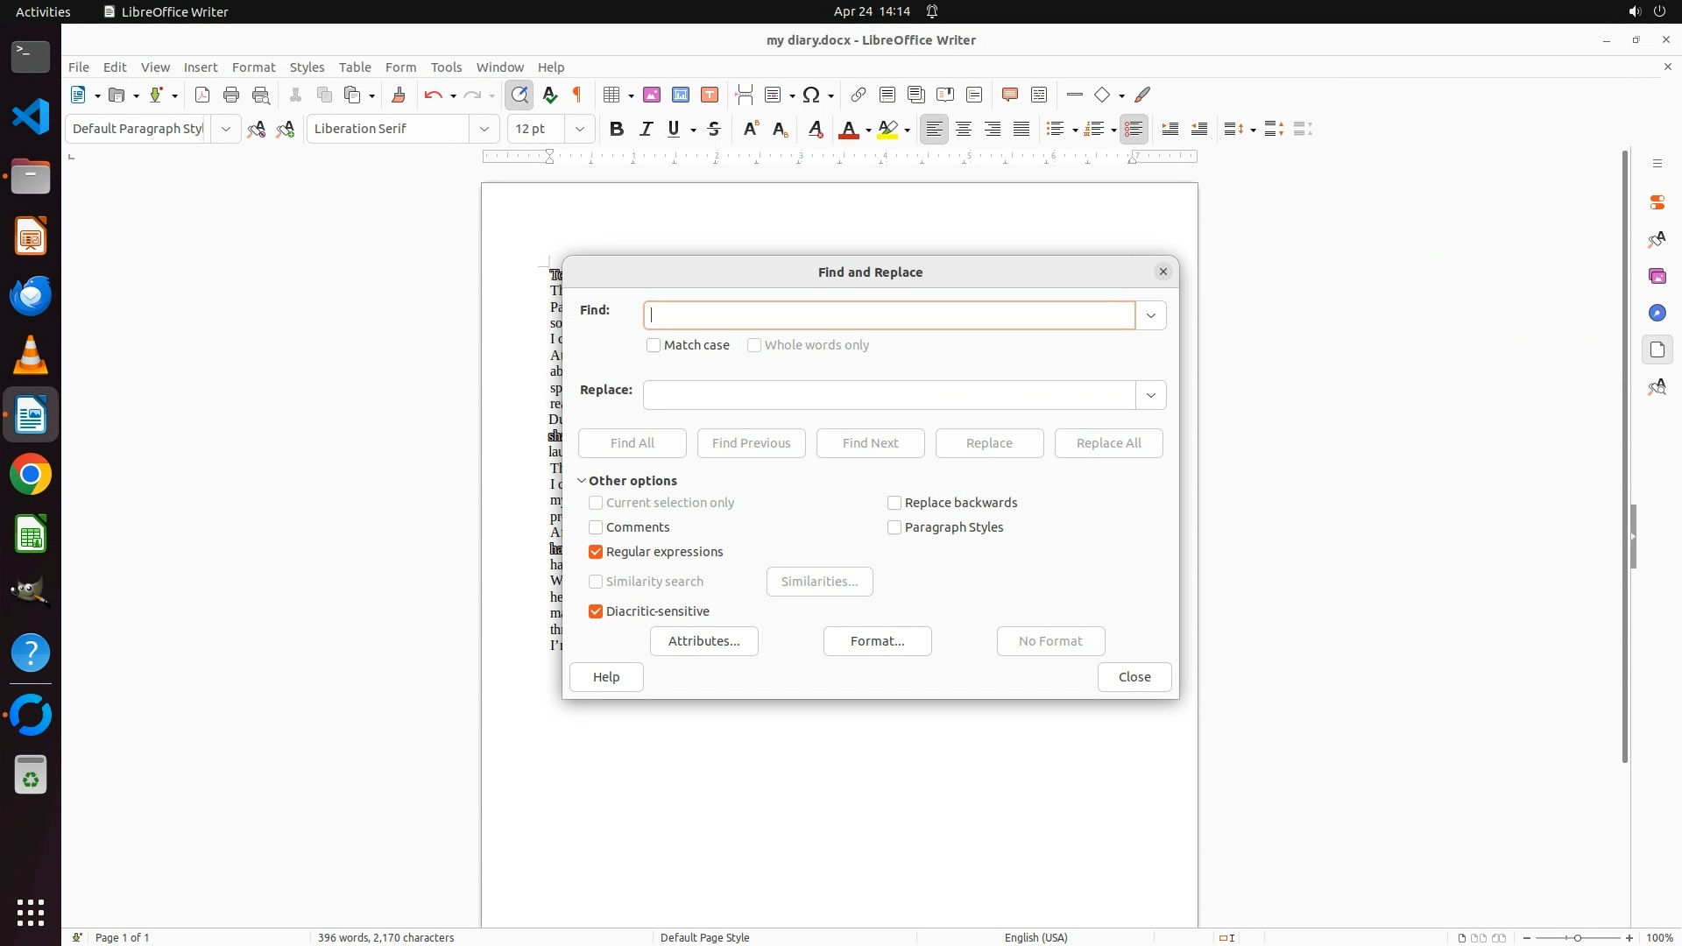Click the zoom slider in status bar

tap(1578, 937)
